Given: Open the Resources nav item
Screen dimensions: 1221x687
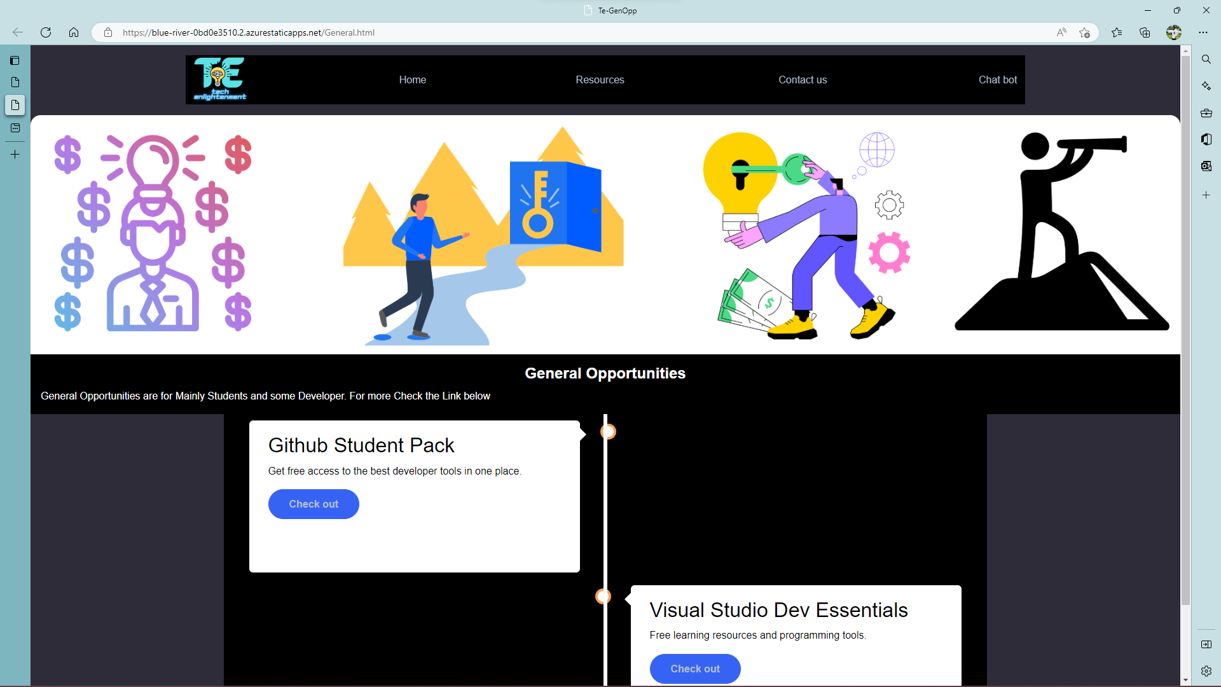Looking at the screenshot, I should coord(600,80).
